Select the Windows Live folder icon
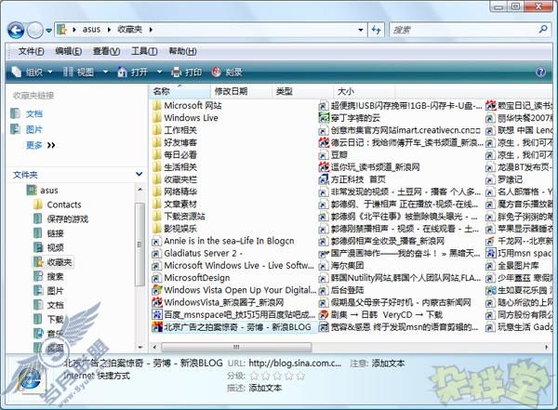The image size is (558, 410). point(156,118)
